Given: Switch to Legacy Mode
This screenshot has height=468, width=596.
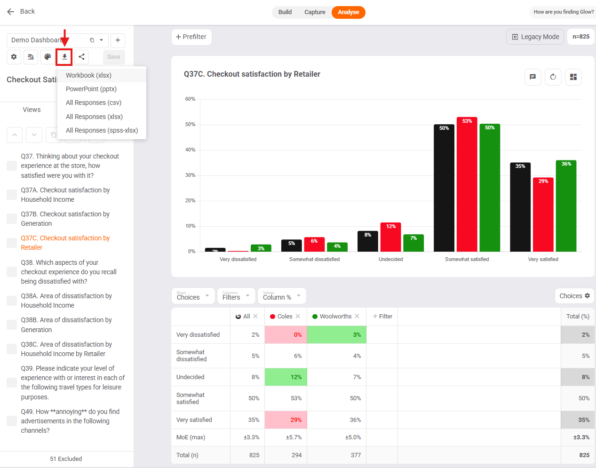Looking at the screenshot, I should coord(535,37).
